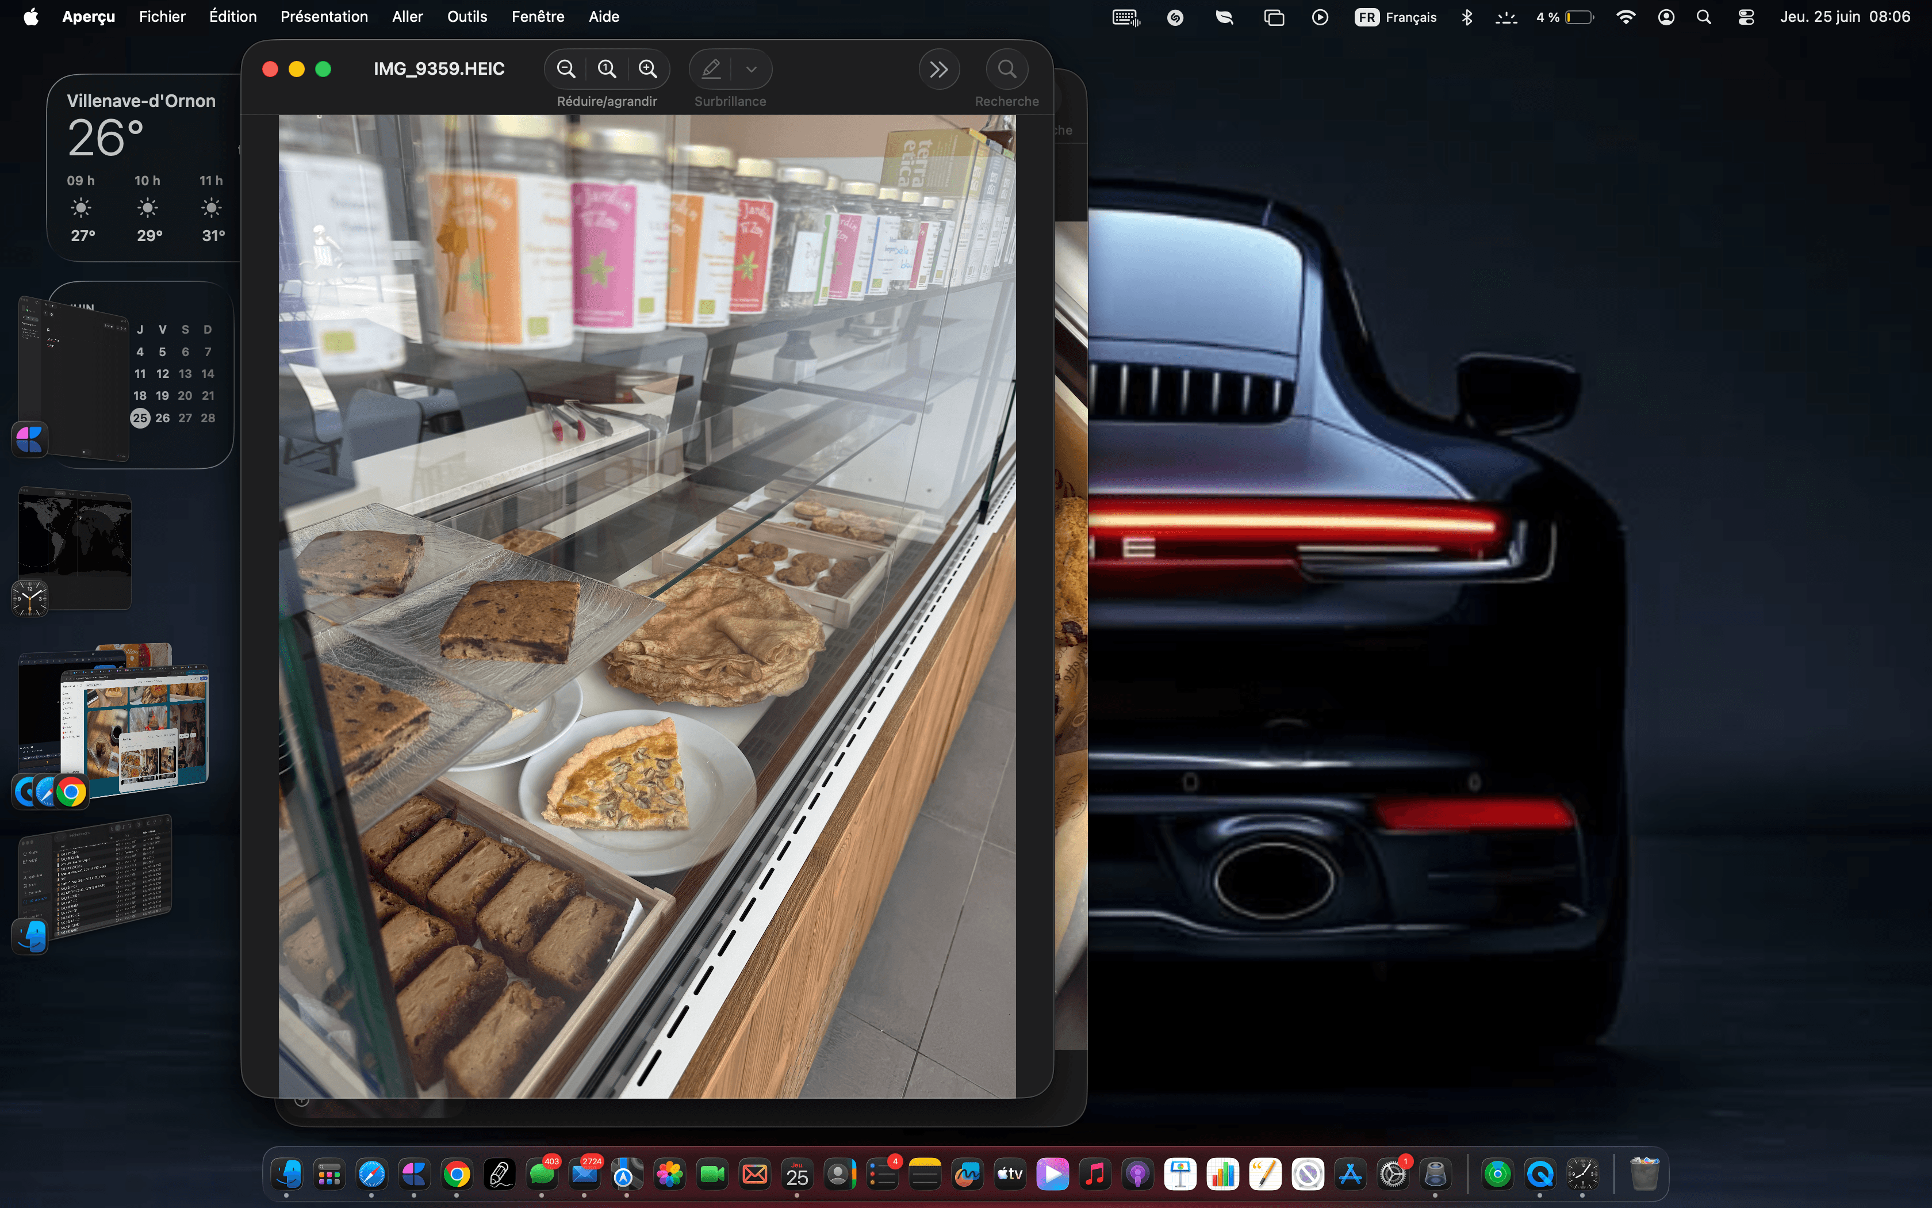1932x1208 pixels.
Task: Open the Aller menu
Action: tap(407, 17)
